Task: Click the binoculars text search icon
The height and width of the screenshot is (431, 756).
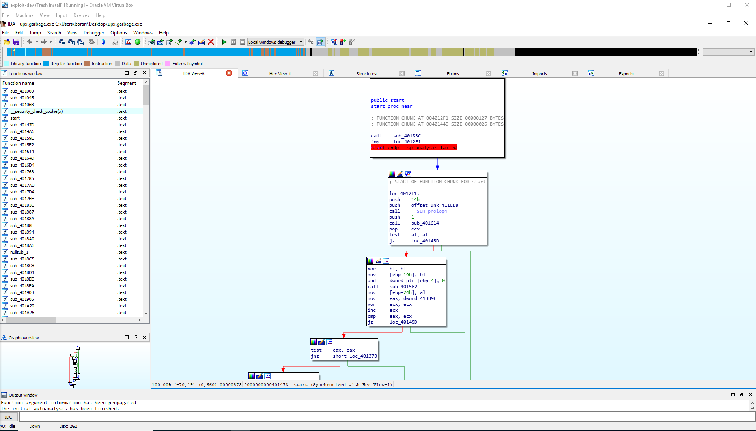Action: click(x=71, y=42)
